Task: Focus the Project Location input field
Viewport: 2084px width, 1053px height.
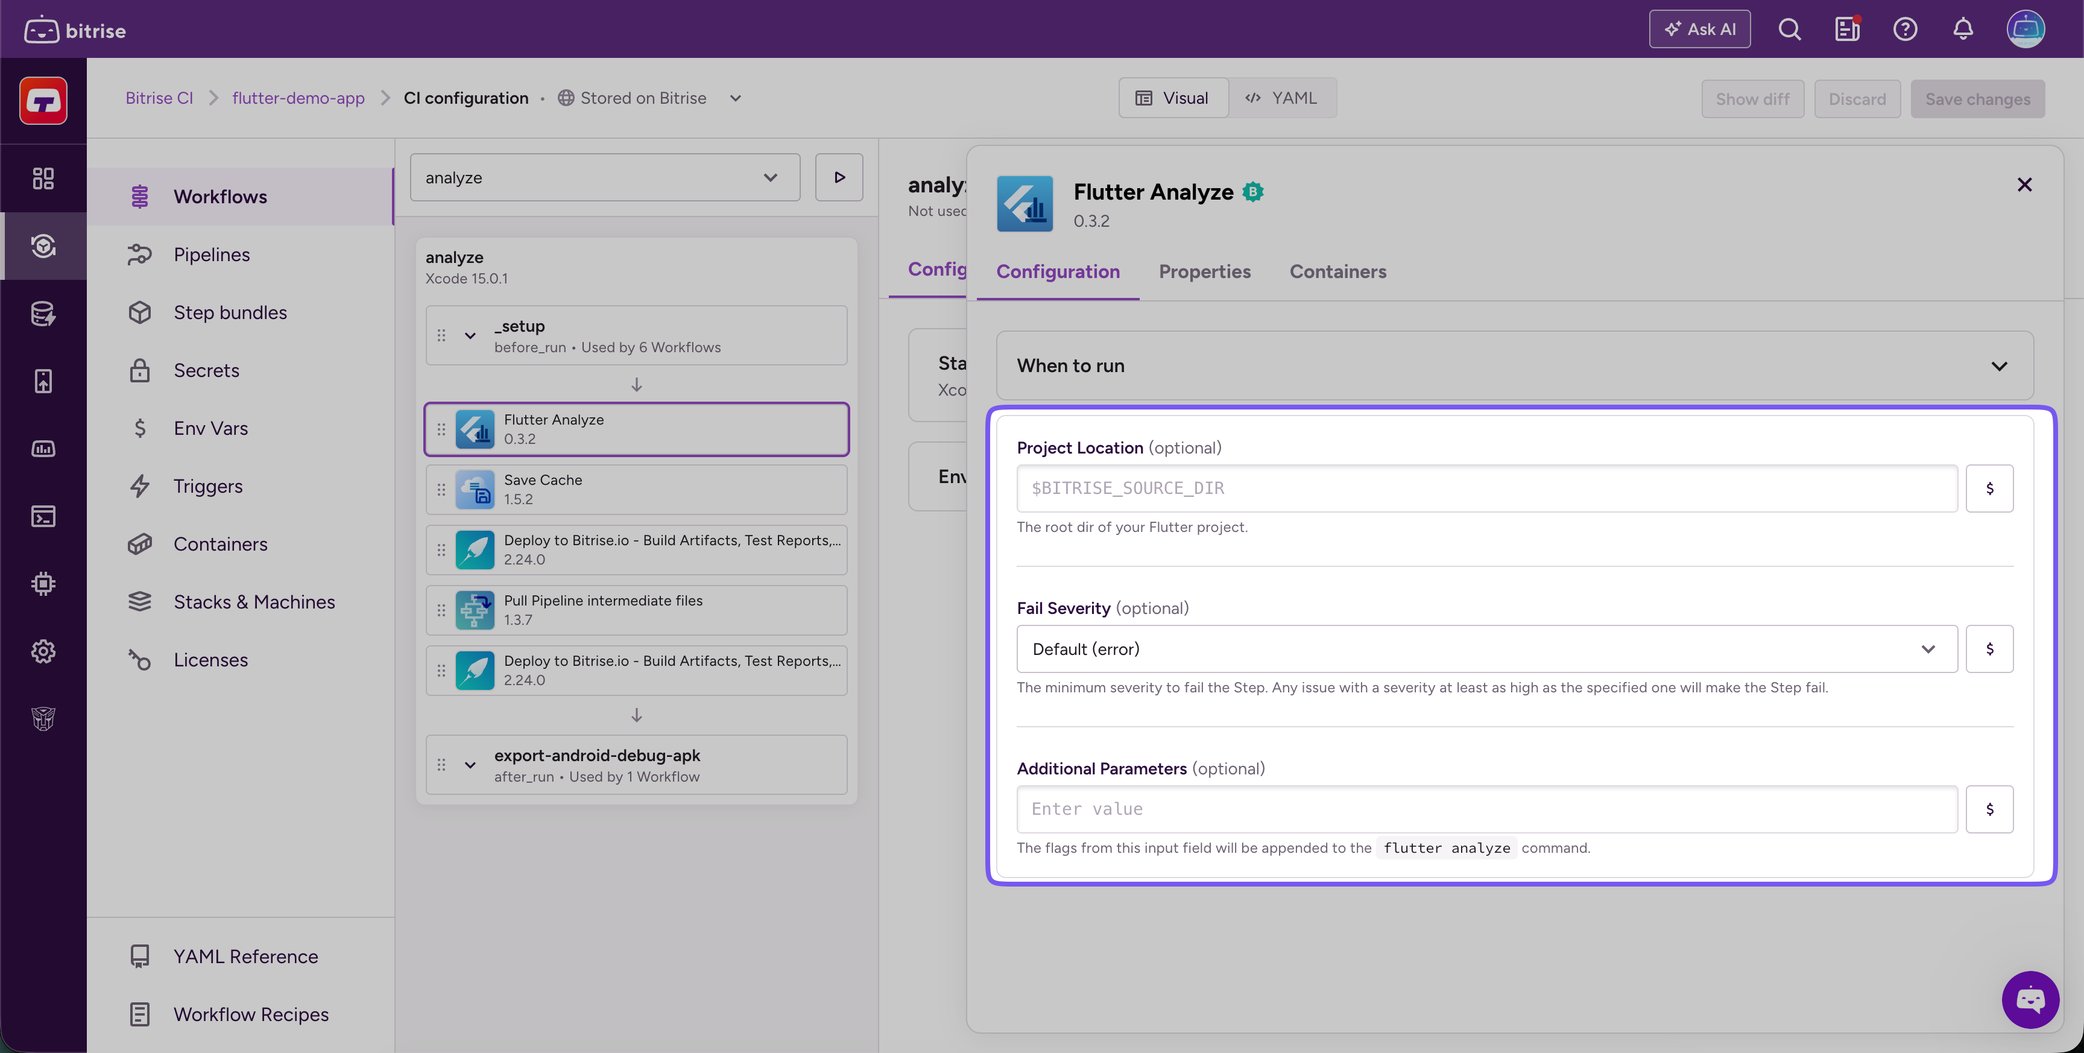Action: (x=1486, y=488)
